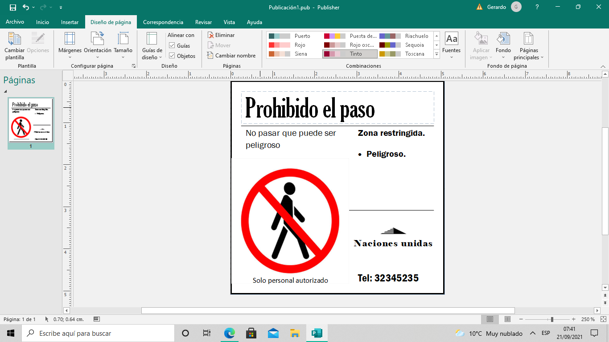Collapse the ribbon with chevron

(603, 66)
